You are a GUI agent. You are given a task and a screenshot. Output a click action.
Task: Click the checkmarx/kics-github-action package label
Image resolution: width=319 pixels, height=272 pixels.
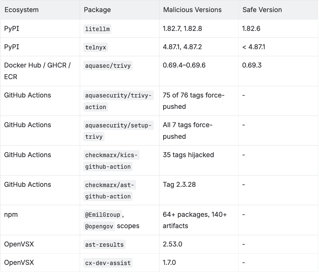coord(112,161)
